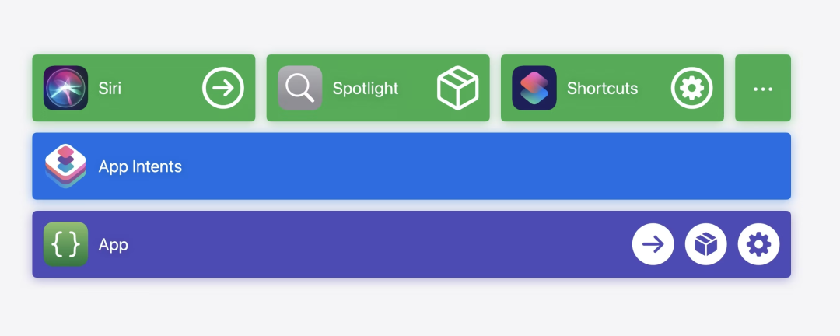Viewport: 840px width, 336px height.
Task: Click the green curly braces App icon
Action: click(65, 244)
